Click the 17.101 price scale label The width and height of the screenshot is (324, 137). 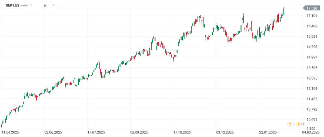(312, 16)
